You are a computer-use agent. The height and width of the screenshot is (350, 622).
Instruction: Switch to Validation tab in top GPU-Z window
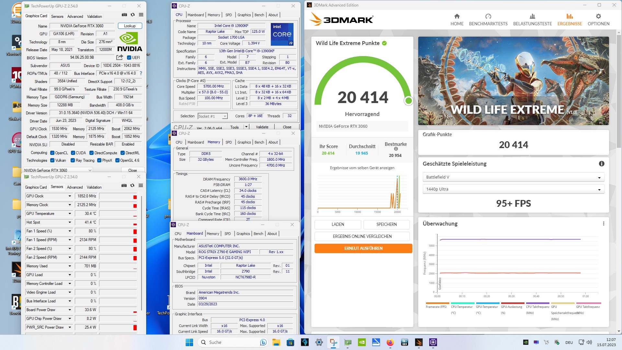[94, 17]
